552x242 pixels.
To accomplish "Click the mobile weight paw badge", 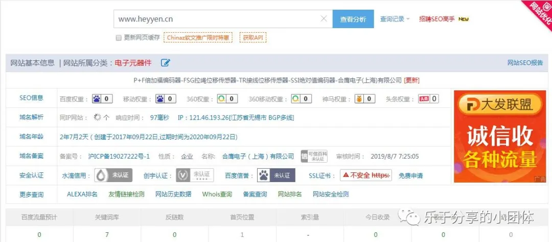I will [x=166, y=99].
